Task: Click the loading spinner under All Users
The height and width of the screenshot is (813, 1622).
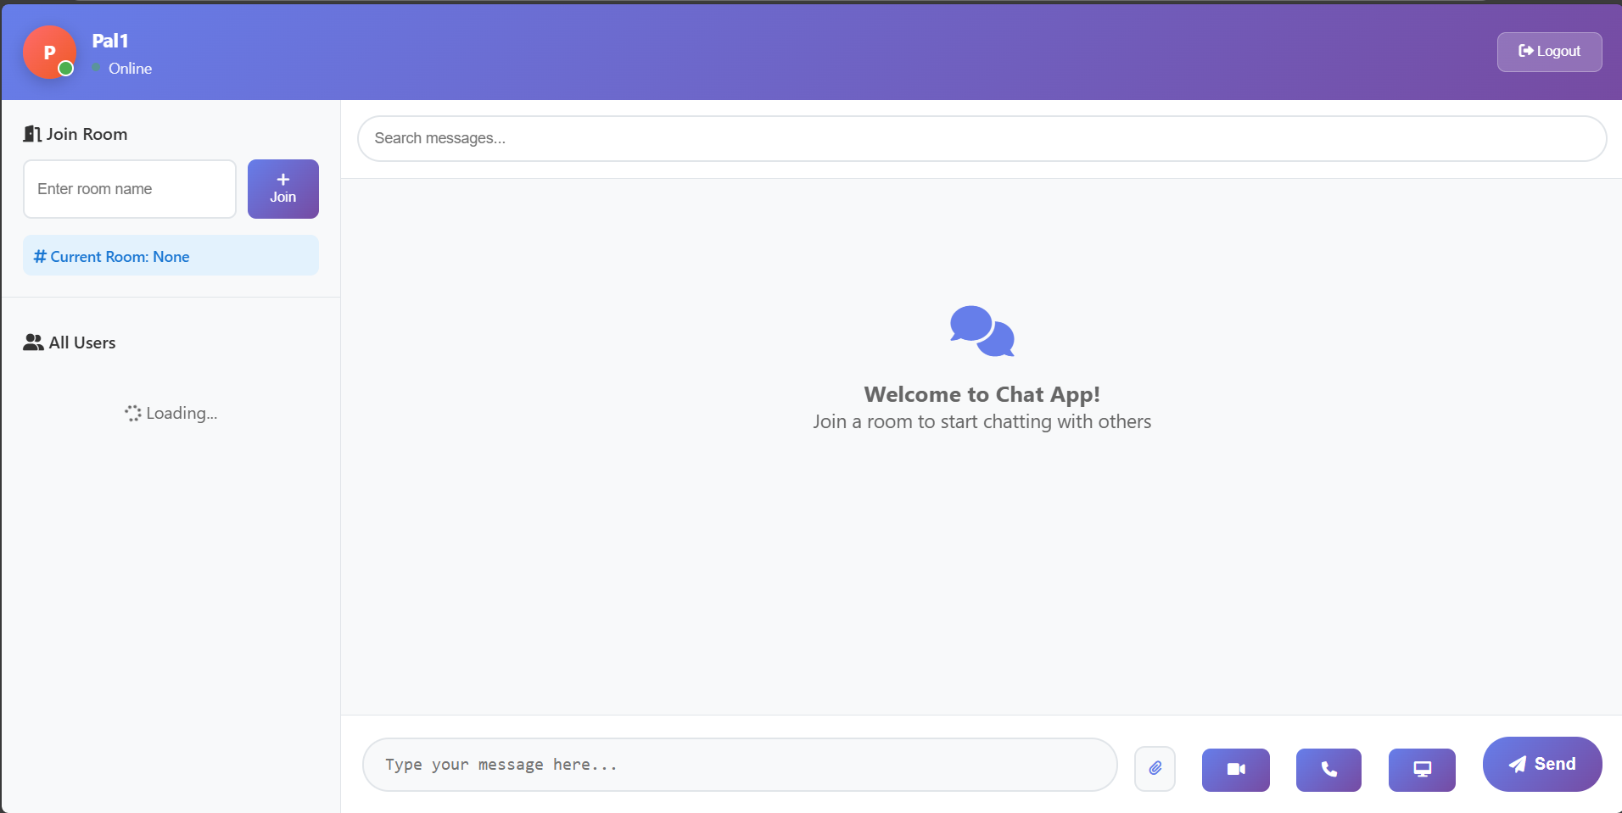Action: [132, 414]
